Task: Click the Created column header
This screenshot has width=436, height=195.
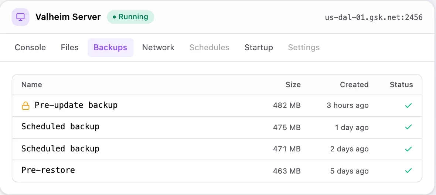Action: [x=354, y=85]
